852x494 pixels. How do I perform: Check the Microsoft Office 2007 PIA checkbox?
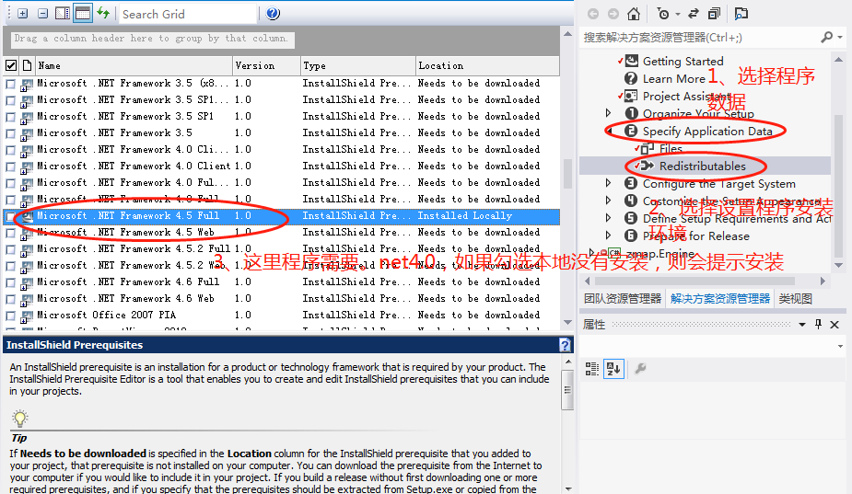10,316
